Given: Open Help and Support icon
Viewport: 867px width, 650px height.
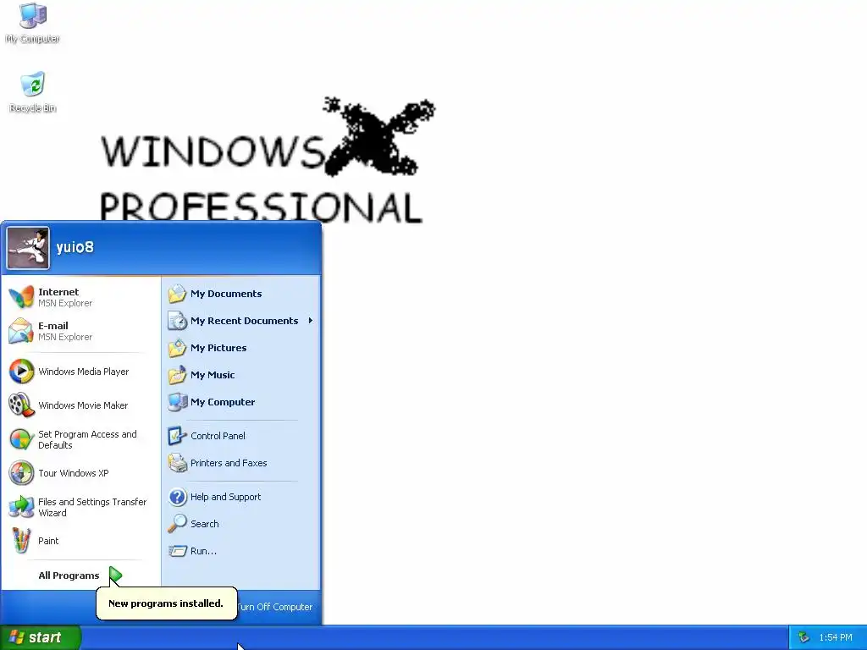Looking at the screenshot, I should click(x=178, y=496).
